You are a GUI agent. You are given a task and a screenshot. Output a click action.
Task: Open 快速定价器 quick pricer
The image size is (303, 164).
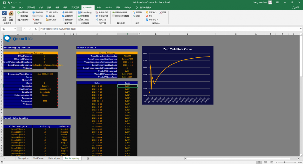(102, 16)
